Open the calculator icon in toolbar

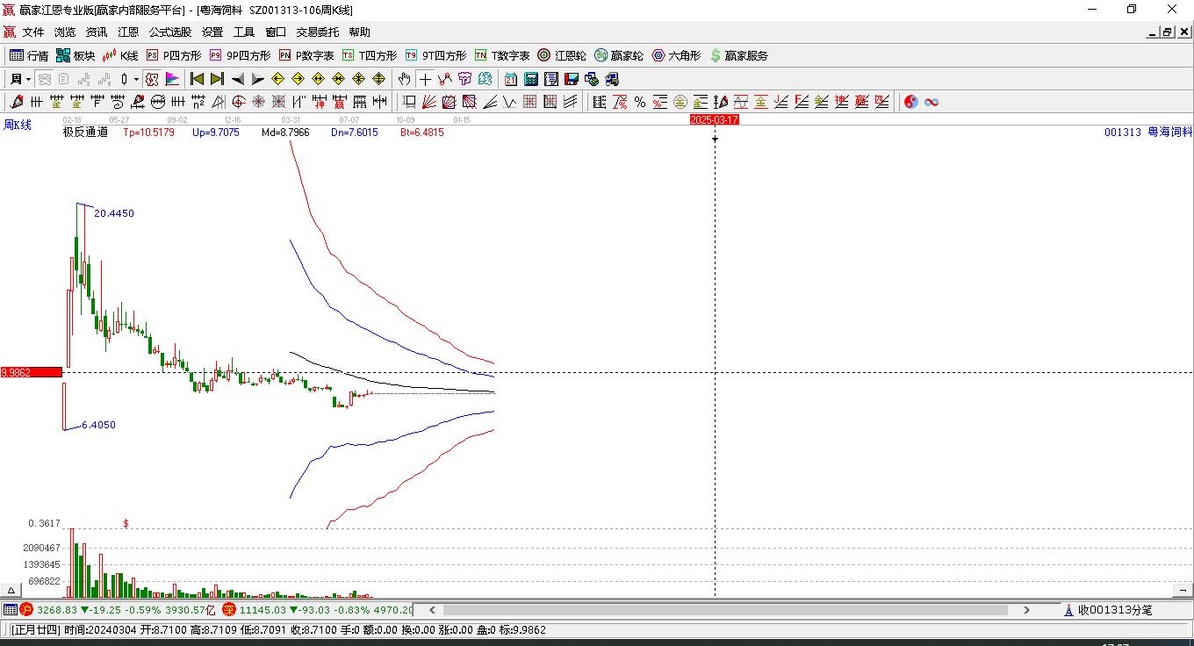(530, 79)
